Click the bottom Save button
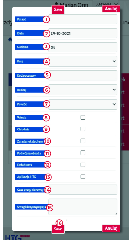Screen dimensions: 132x240 (x=58, y=229)
